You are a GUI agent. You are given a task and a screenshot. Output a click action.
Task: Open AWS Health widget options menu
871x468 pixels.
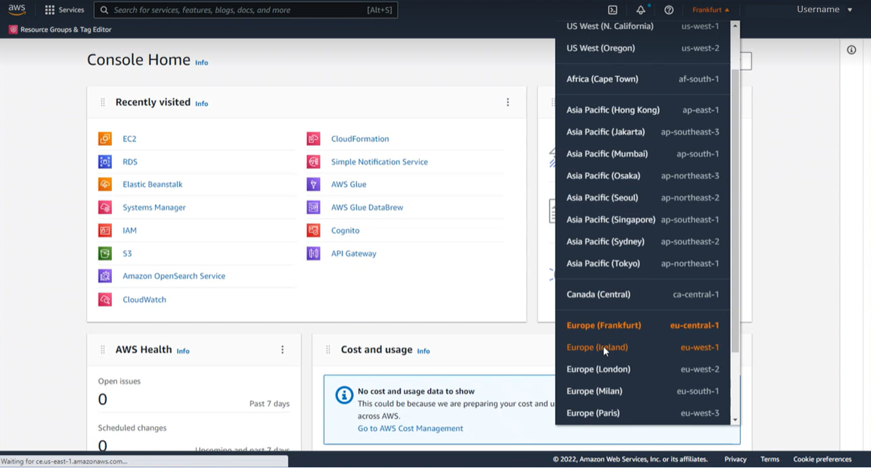282,350
